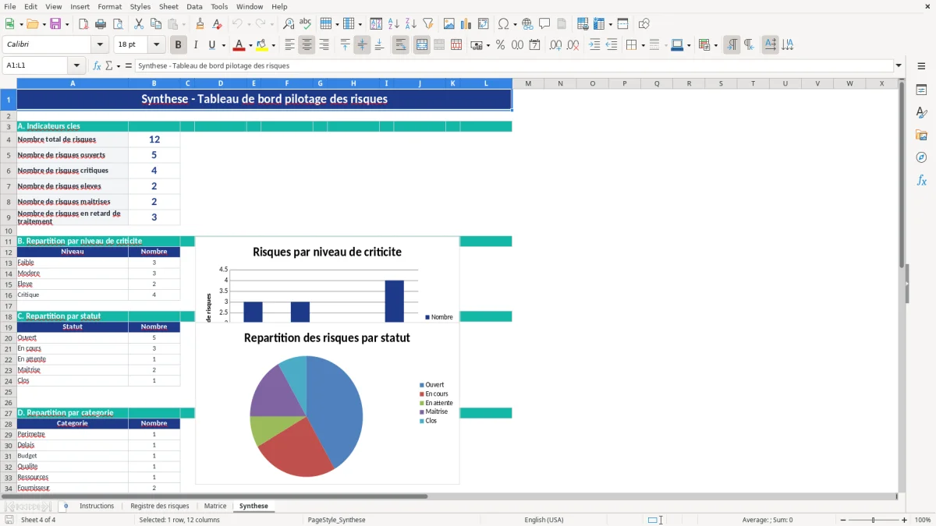Click the Copy icon
This screenshot has width=936, height=526.
click(x=156, y=24)
